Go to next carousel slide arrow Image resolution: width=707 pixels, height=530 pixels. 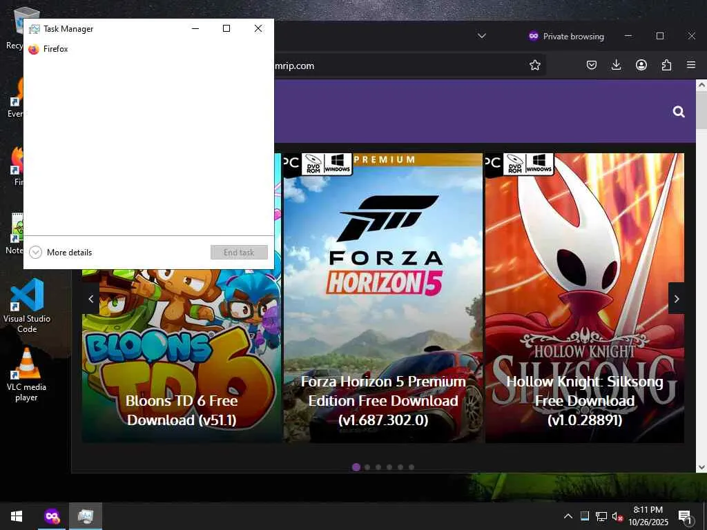[x=676, y=298]
